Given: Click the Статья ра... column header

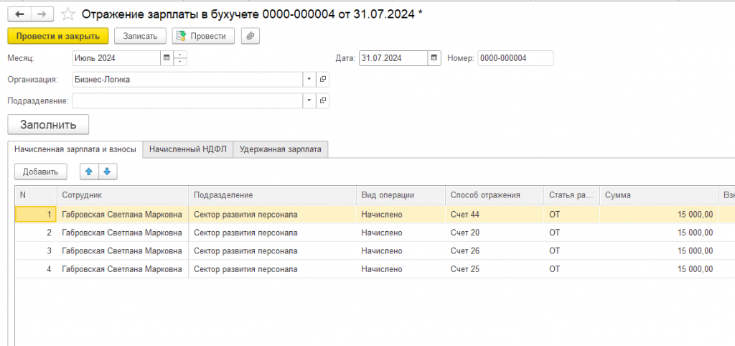Looking at the screenshot, I should tap(572, 195).
